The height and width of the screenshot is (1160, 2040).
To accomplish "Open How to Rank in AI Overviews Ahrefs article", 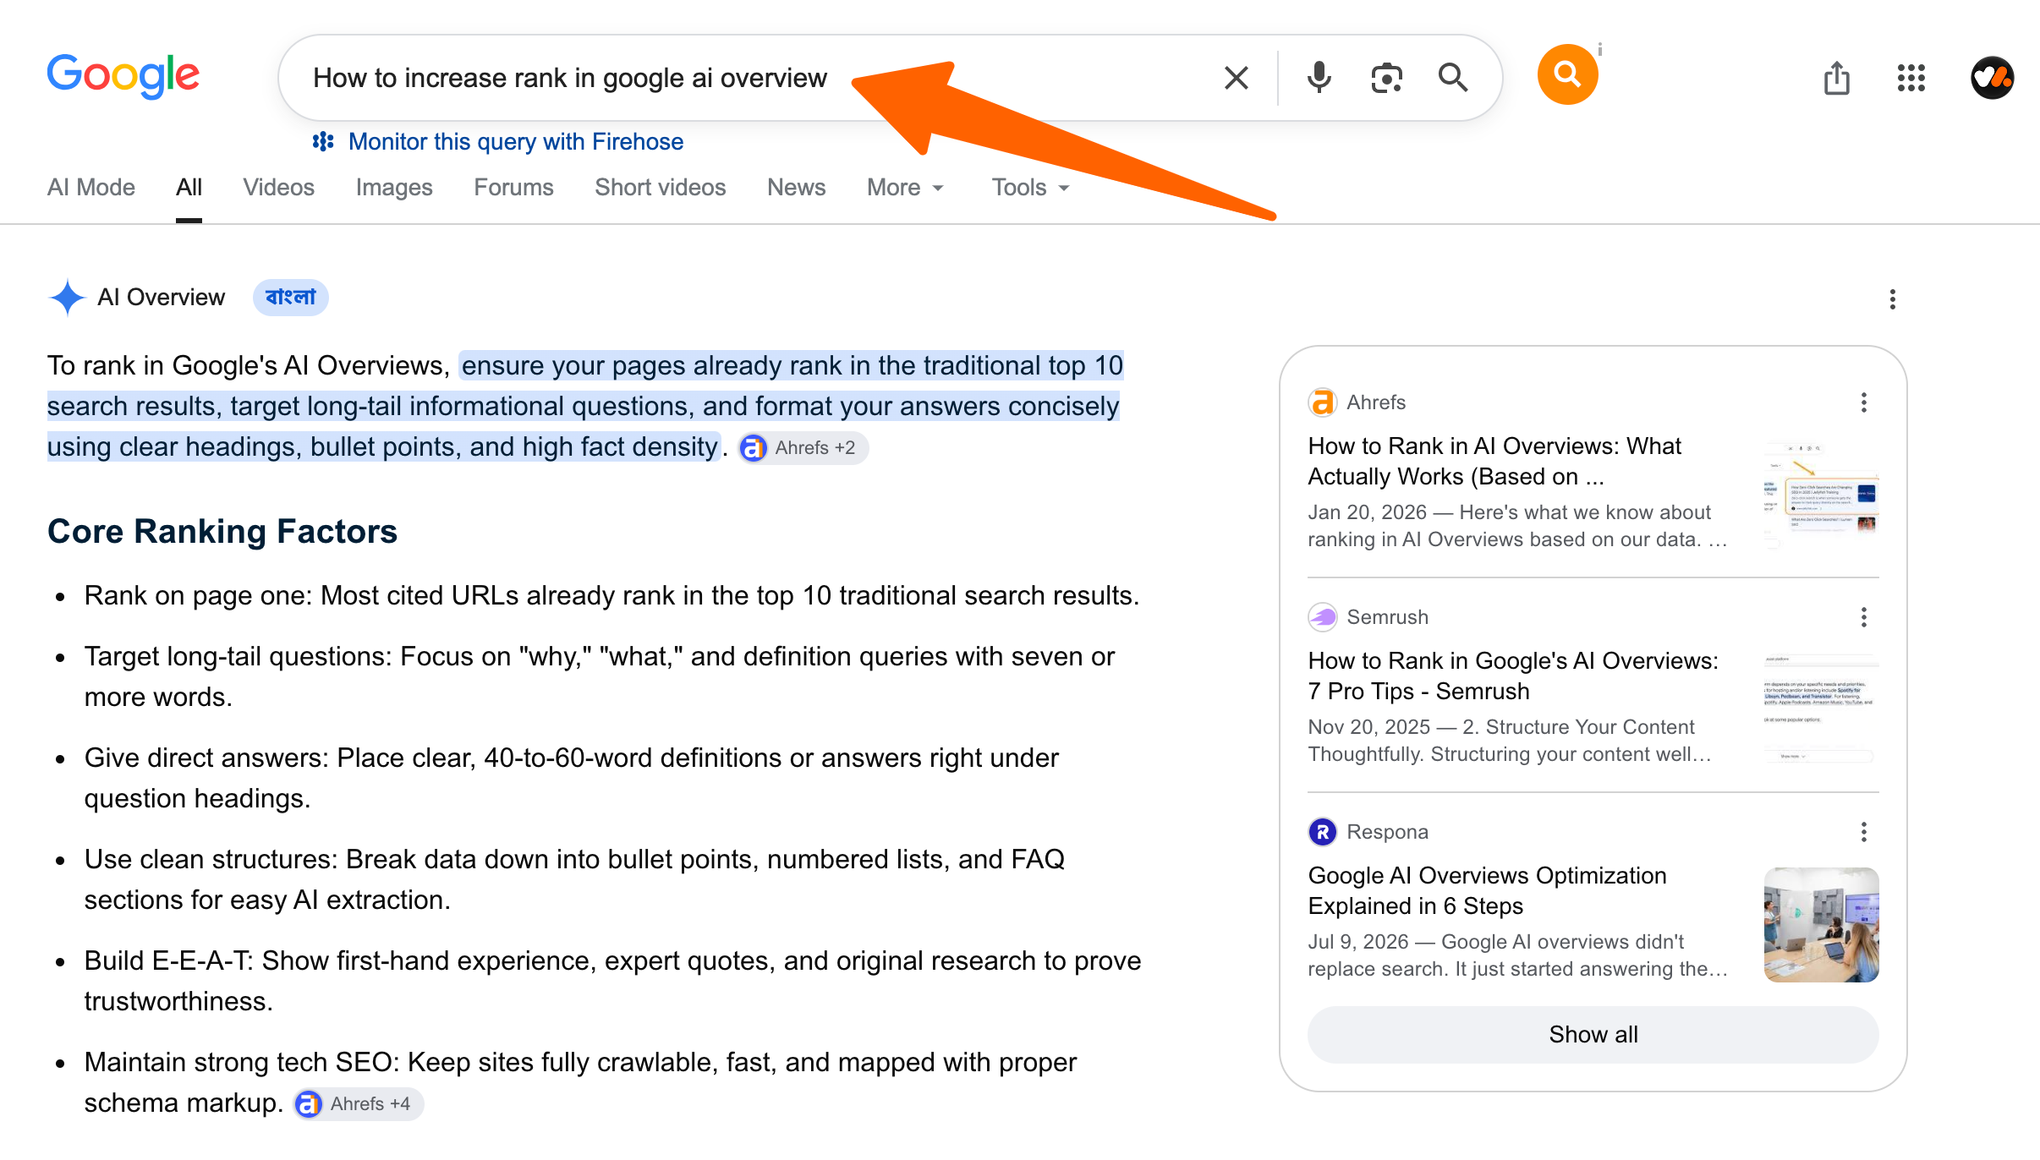I will point(1494,461).
